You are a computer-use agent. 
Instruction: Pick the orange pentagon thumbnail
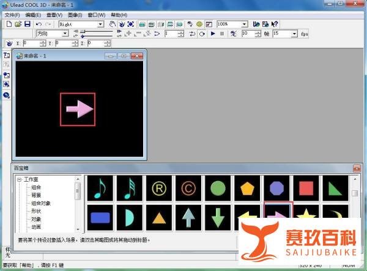click(247, 188)
